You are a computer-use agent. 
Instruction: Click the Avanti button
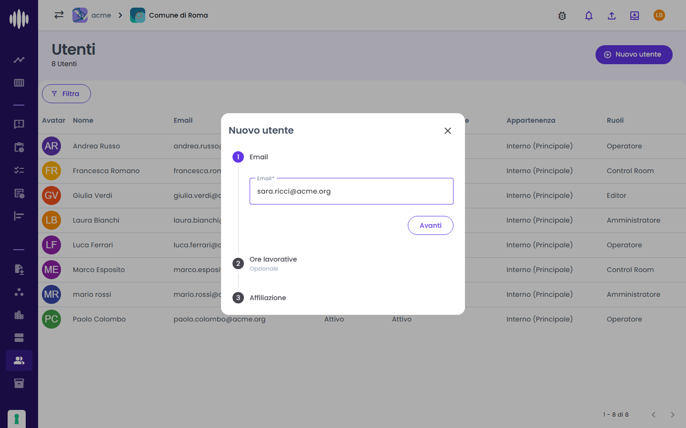tap(431, 225)
